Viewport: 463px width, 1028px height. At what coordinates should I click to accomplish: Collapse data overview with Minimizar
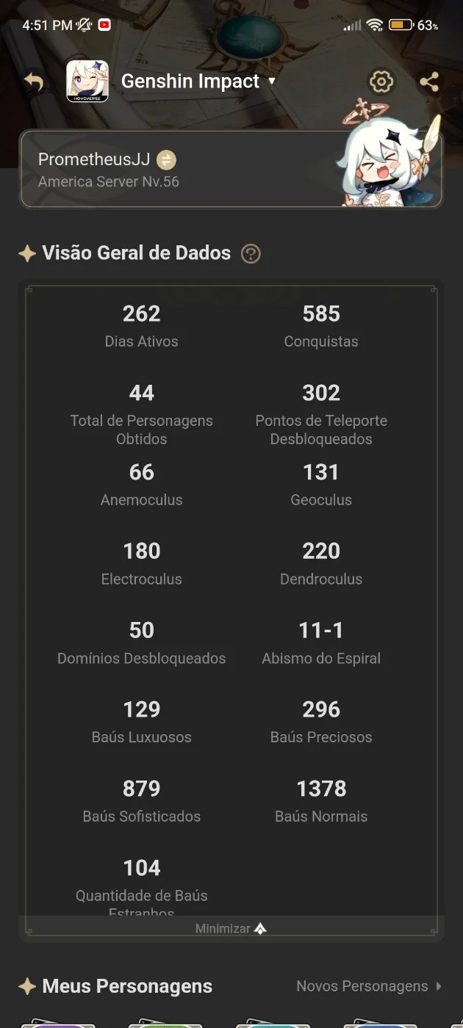231,929
